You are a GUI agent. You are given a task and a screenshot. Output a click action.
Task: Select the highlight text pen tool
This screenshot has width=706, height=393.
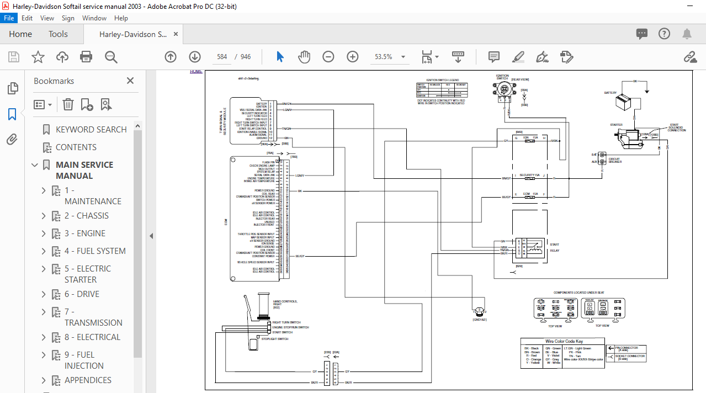point(518,57)
